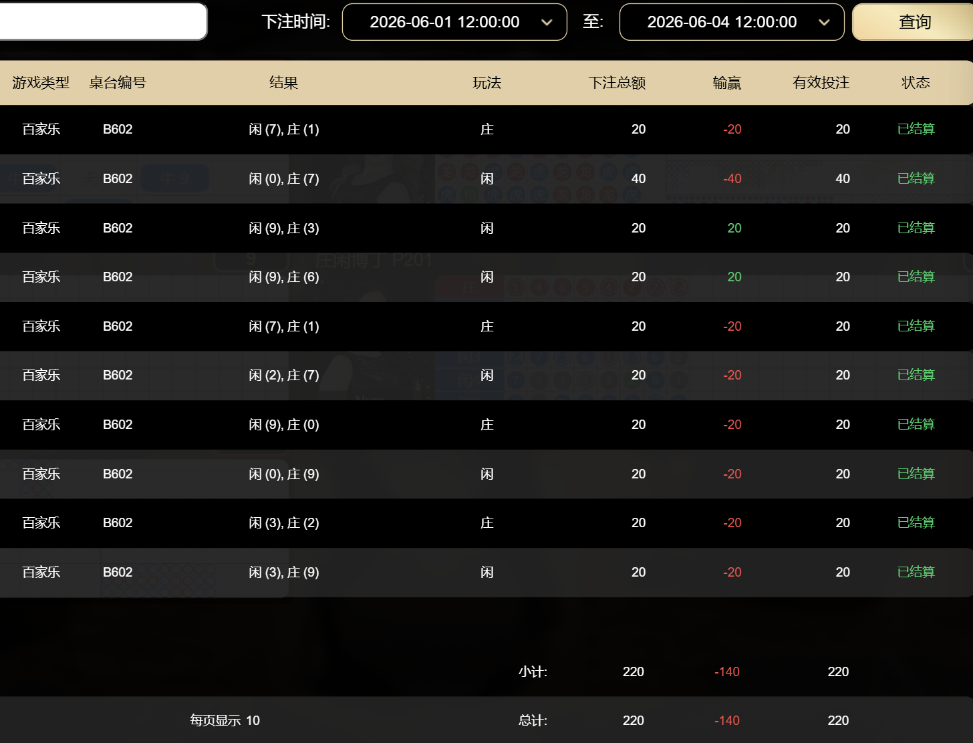Click the chevron in start date picker
Image resolution: width=973 pixels, height=743 pixels.
[547, 22]
